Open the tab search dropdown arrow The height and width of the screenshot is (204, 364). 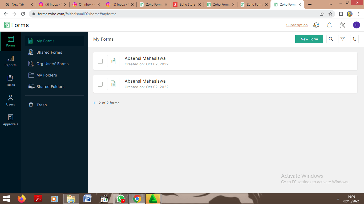[x=331, y=5]
